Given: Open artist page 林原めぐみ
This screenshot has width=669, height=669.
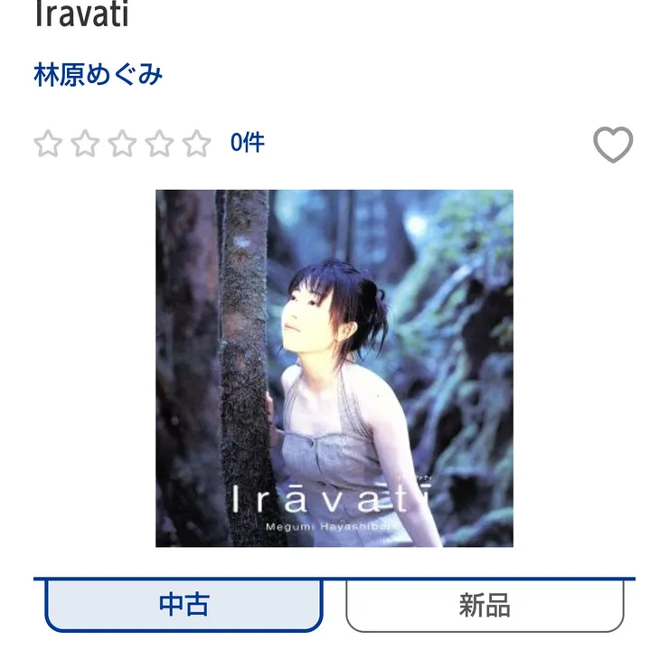Looking at the screenshot, I should (x=99, y=75).
